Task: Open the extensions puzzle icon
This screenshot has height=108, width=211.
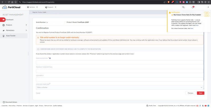Action: click(x=190, y=2)
